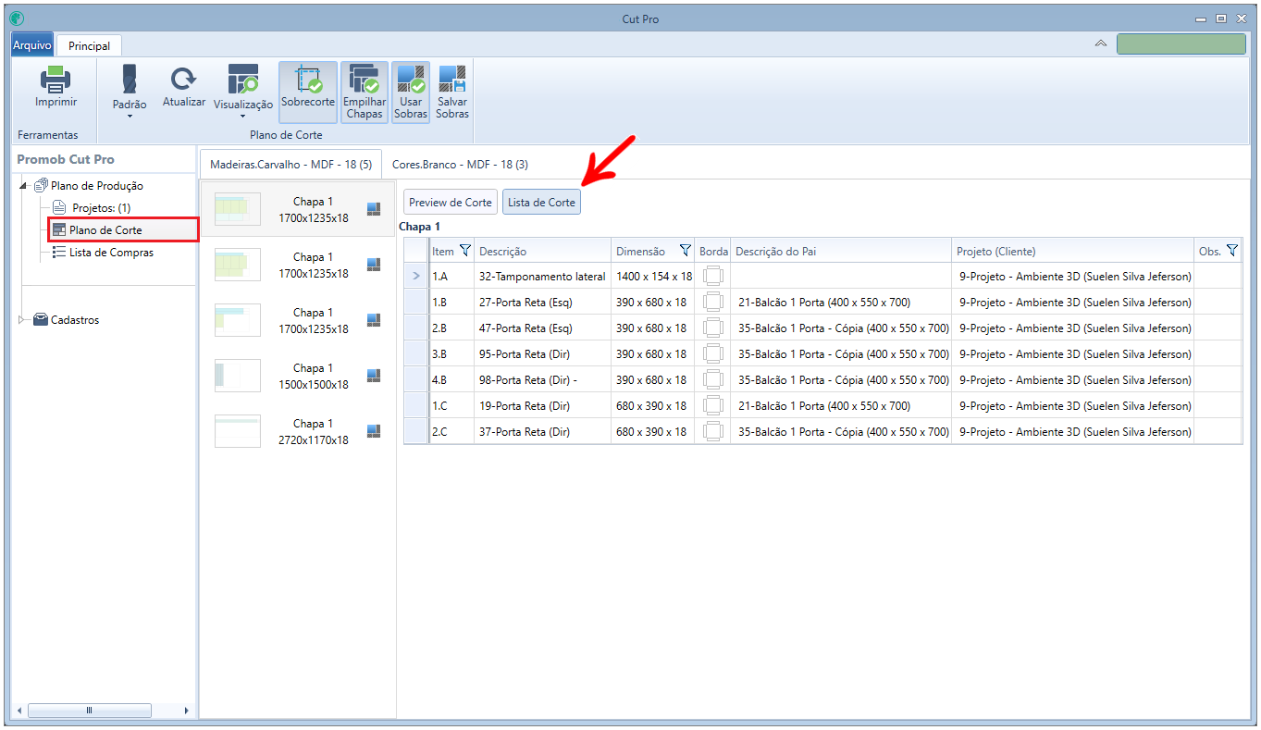Image resolution: width=1261 pixels, height=730 pixels.
Task: Click the Lista de Corte button
Action: click(x=541, y=202)
